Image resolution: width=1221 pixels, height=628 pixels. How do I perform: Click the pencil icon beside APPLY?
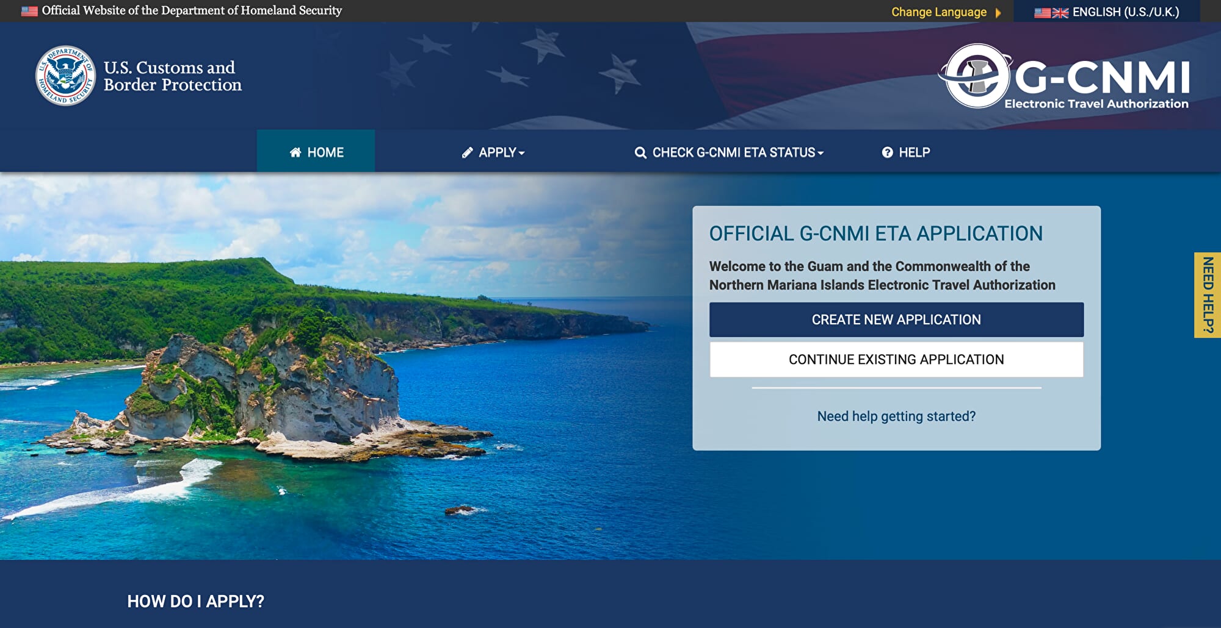pyautogui.click(x=467, y=152)
